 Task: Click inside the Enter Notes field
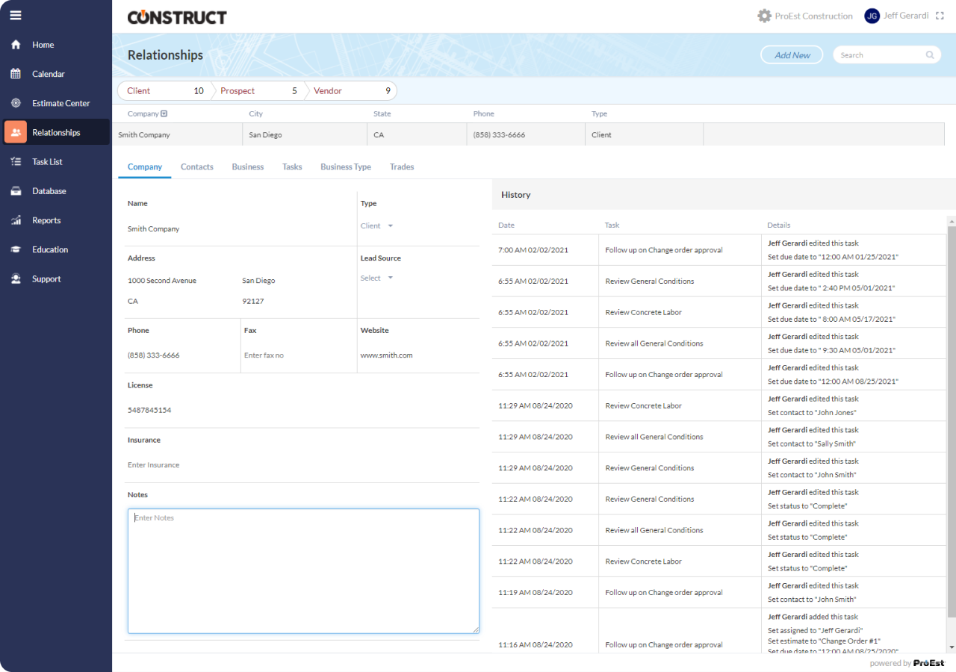(x=303, y=571)
